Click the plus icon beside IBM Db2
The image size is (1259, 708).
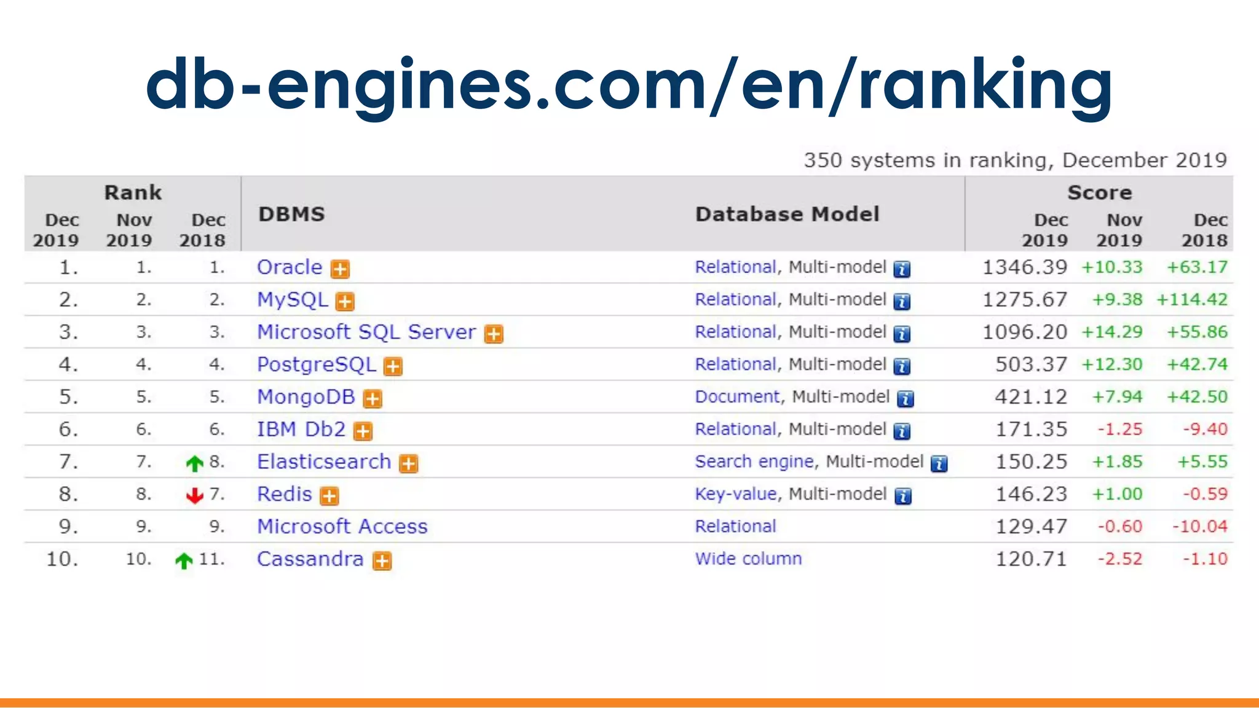pos(363,431)
